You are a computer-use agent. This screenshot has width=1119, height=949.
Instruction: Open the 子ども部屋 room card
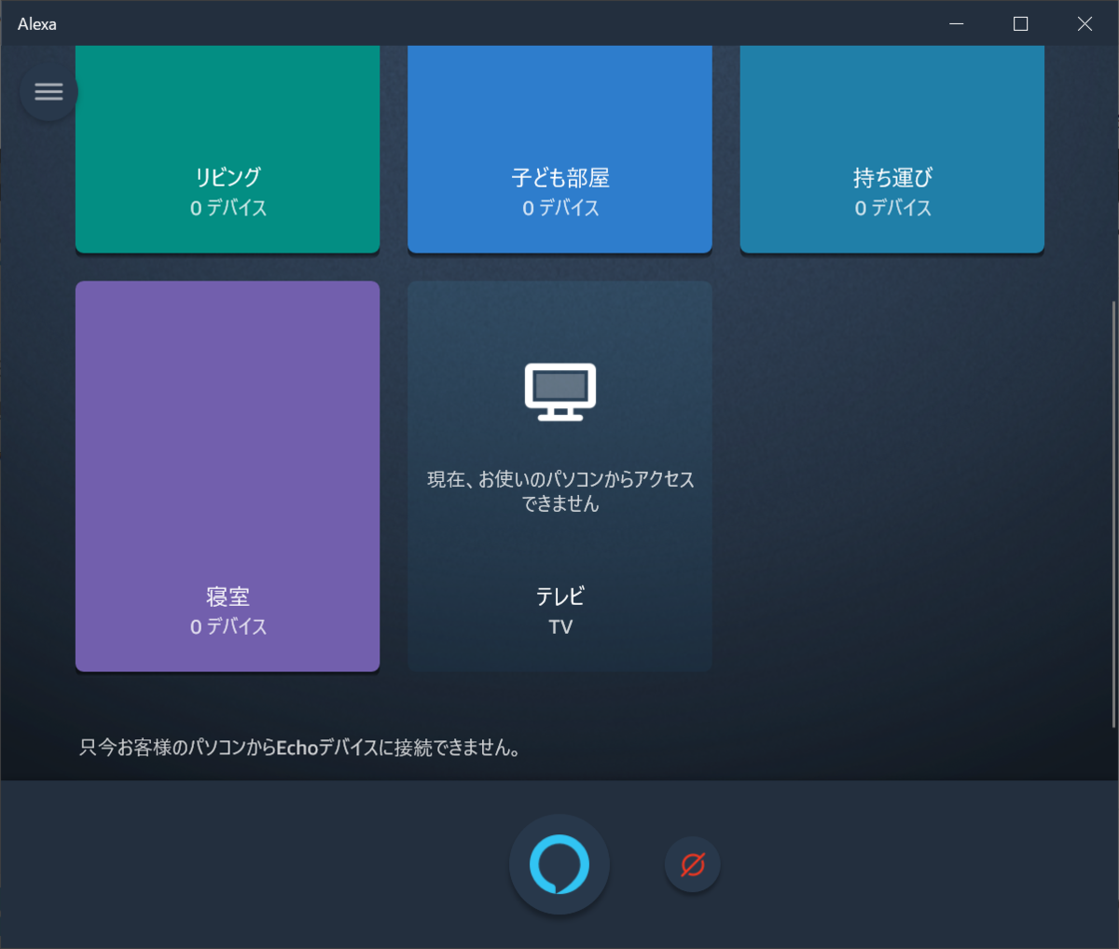point(559,149)
